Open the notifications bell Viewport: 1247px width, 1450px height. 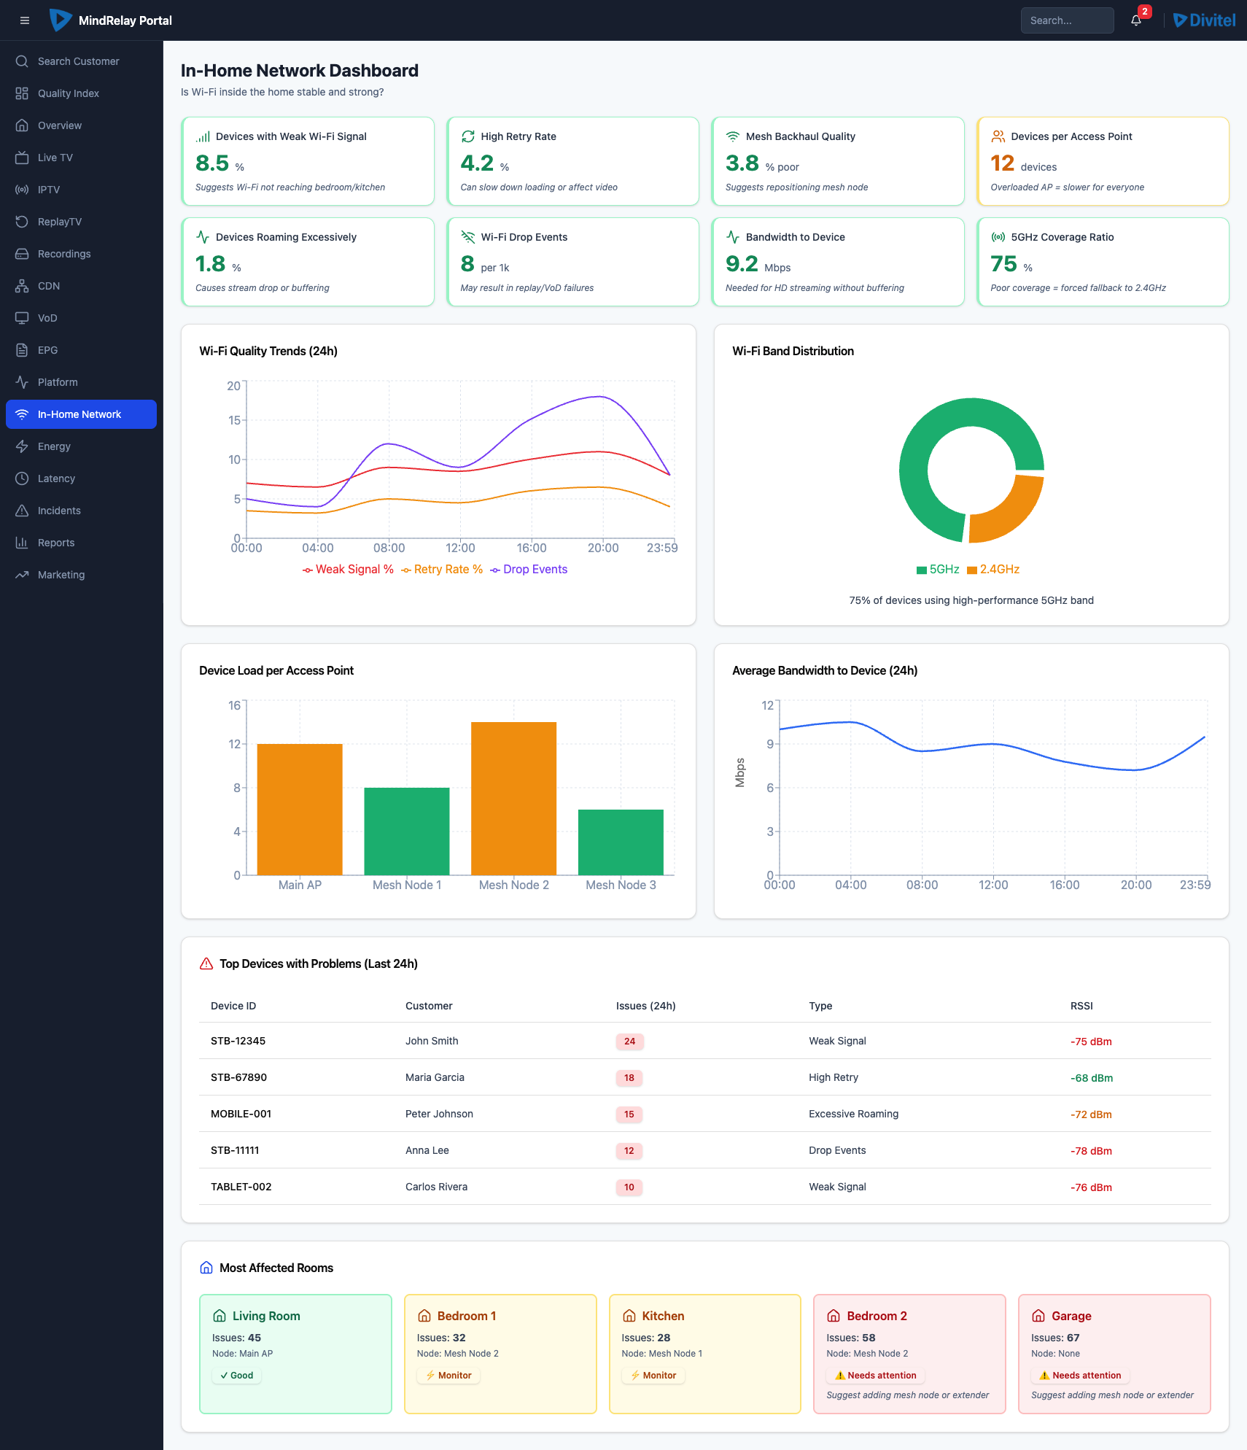click(1136, 20)
